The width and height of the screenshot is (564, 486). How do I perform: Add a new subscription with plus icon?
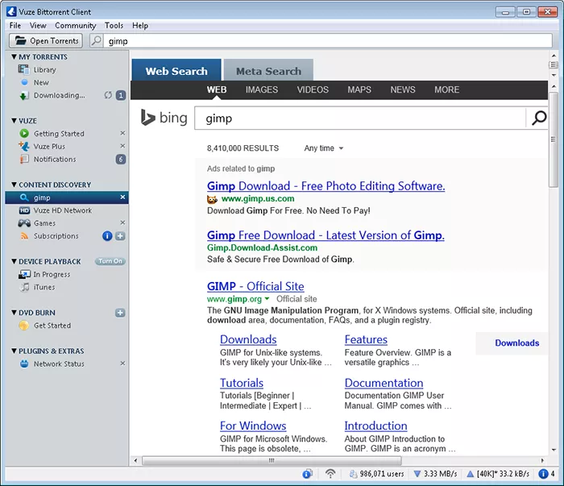[x=121, y=236]
